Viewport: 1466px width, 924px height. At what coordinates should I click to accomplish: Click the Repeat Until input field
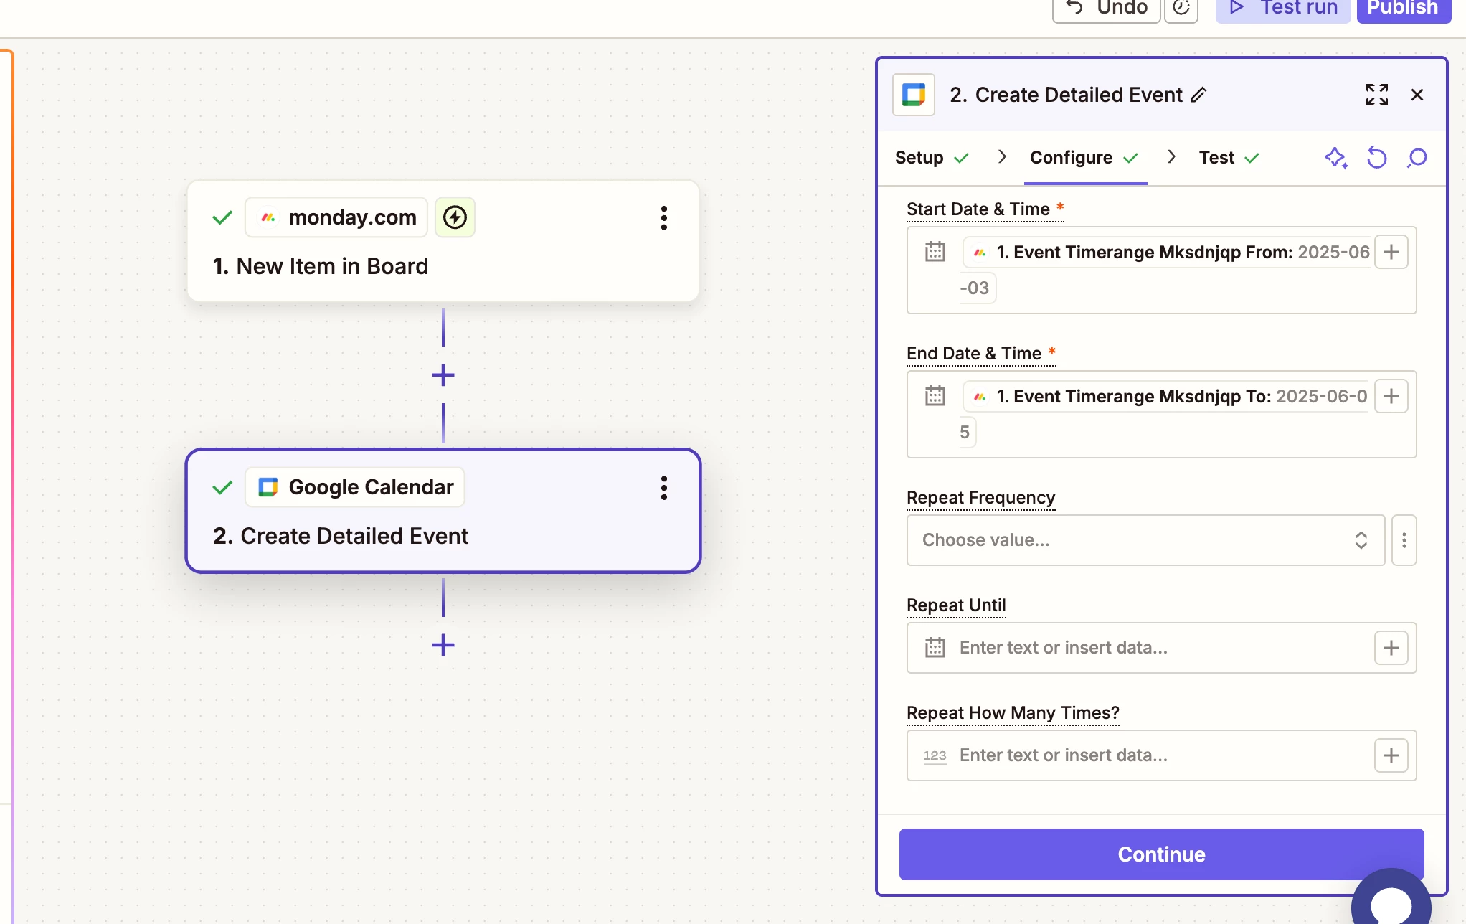(x=1162, y=648)
